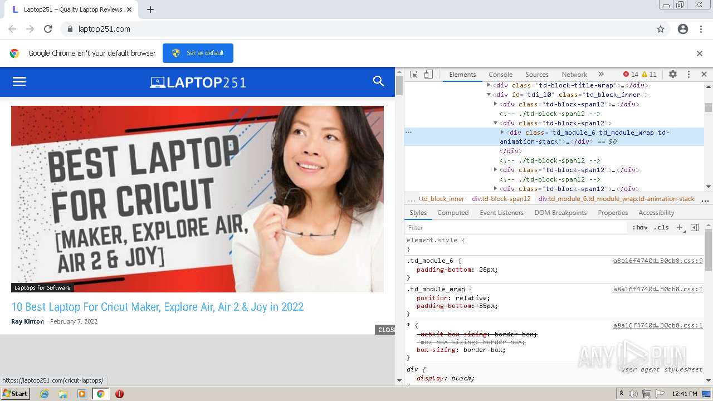Viewport: 713px width, 401px height.
Task: Open stylesheet link for .td_module_6 rule
Action: point(658,261)
